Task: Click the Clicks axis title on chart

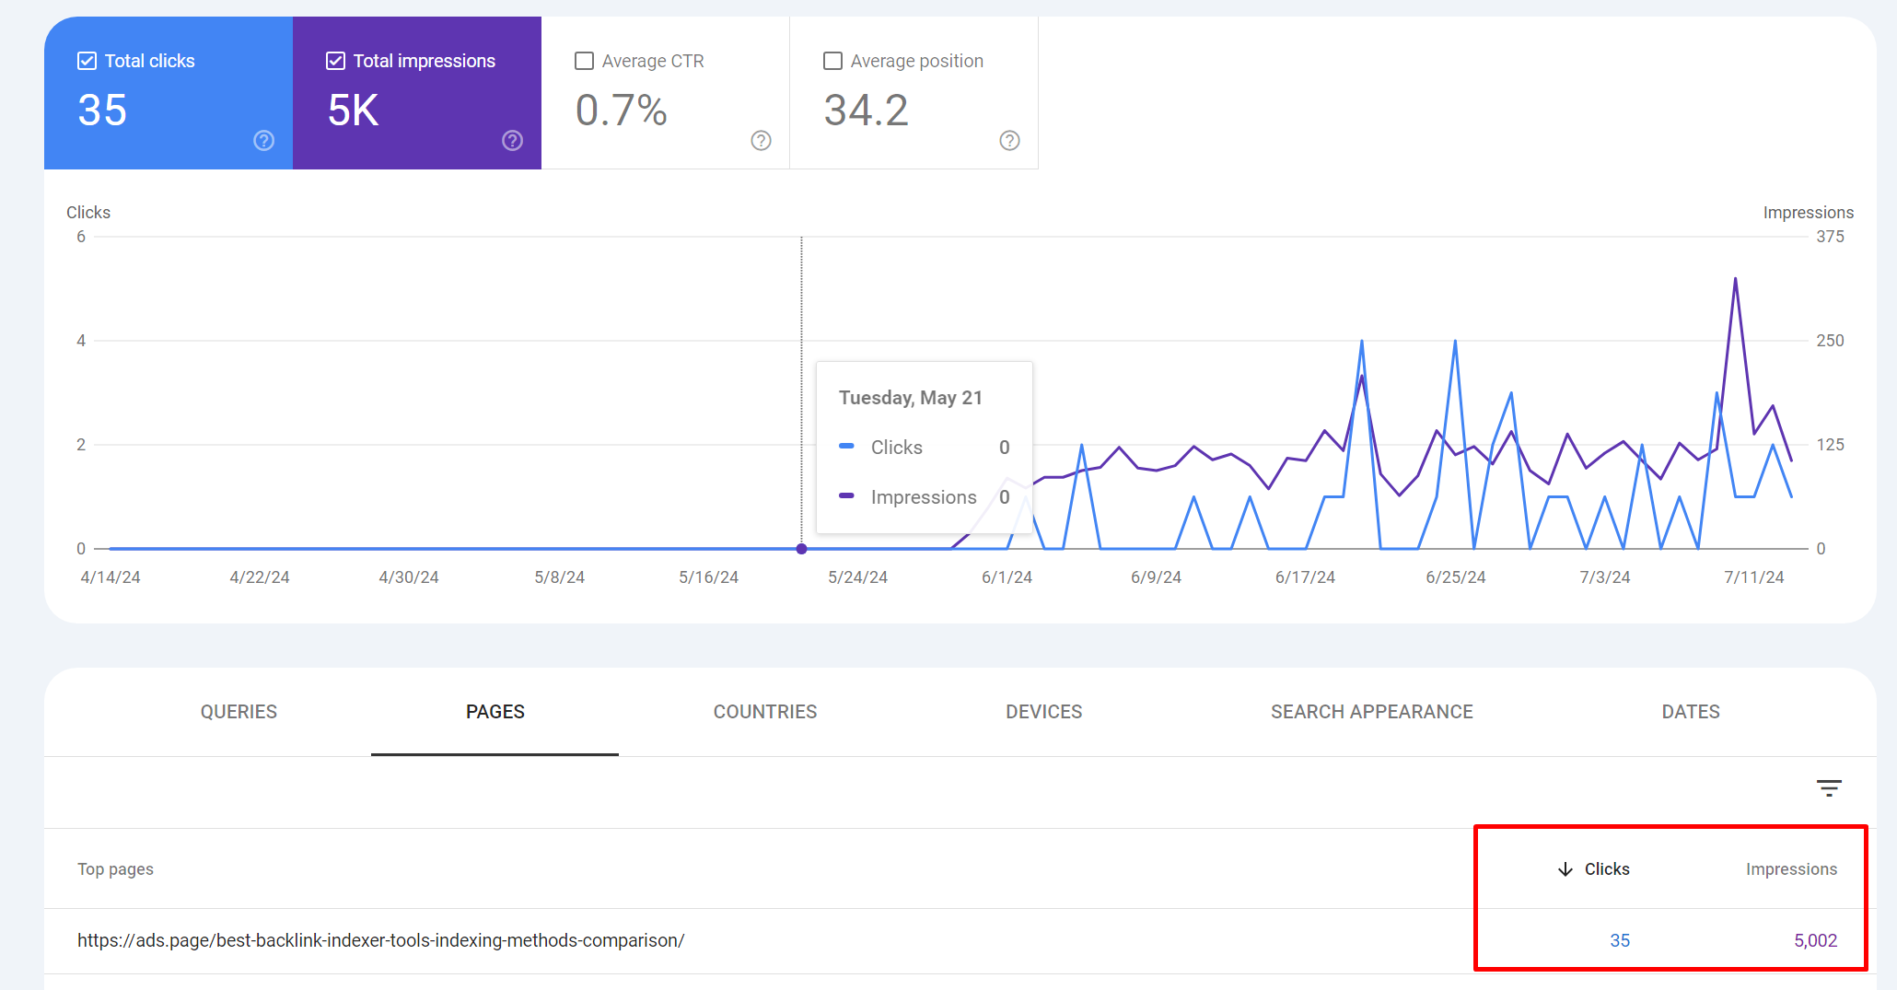Action: (x=88, y=213)
